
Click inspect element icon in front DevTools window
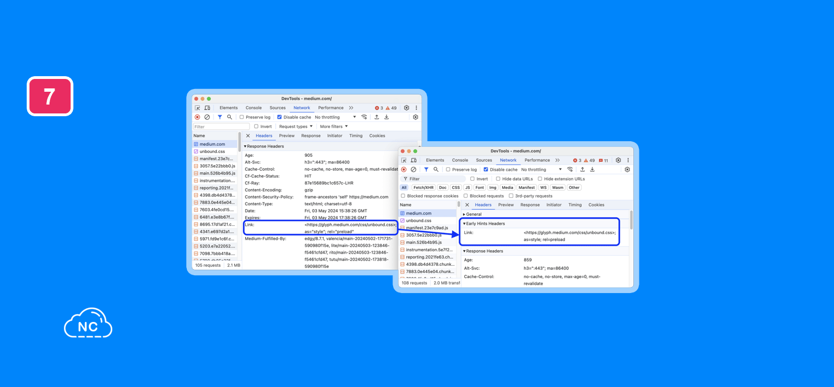(x=404, y=160)
